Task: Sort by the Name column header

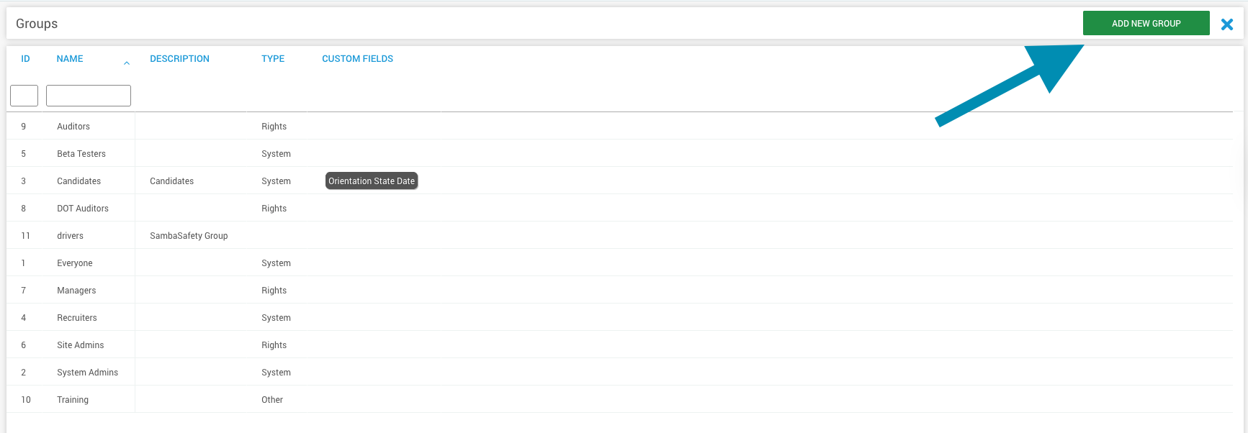Action: point(70,59)
